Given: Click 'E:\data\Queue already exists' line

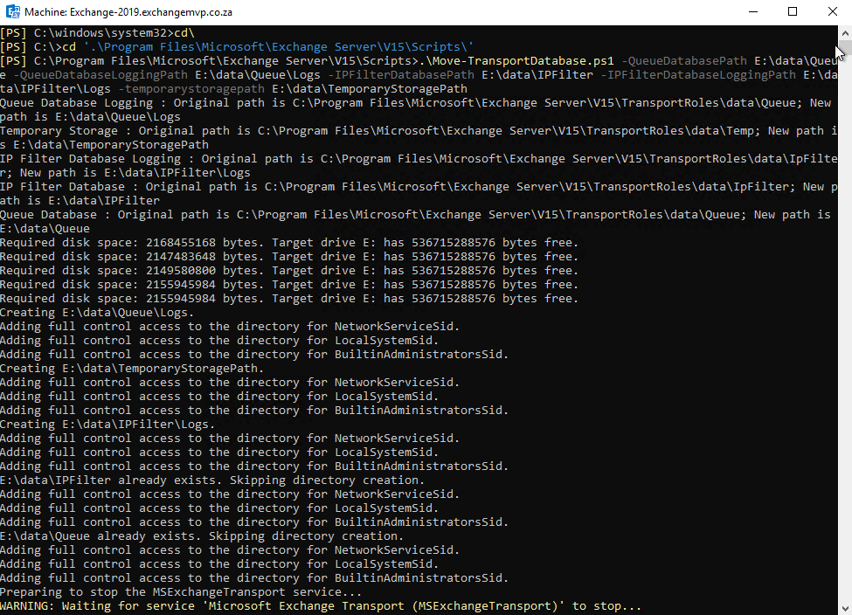Looking at the screenshot, I should point(202,536).
